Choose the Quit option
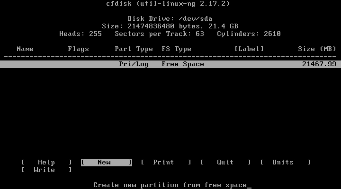Image resolution: width=341 pixels, height=189 pixels. (x=226, y=163)
